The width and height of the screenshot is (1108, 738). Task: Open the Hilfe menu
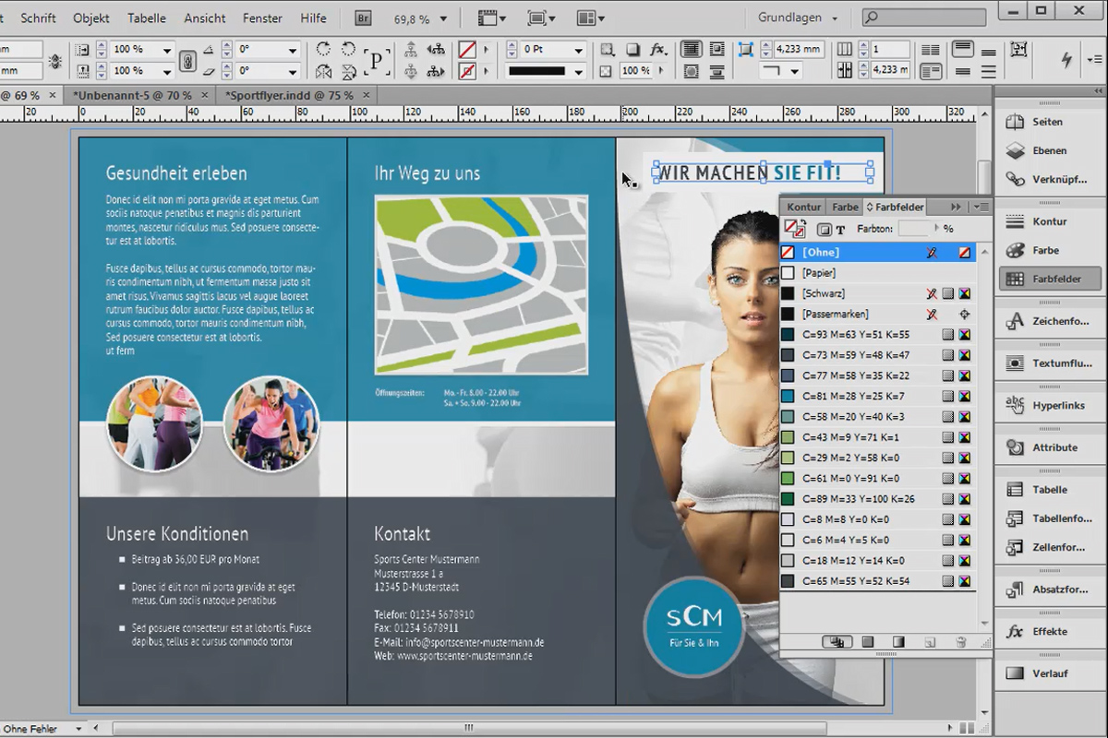313,18
